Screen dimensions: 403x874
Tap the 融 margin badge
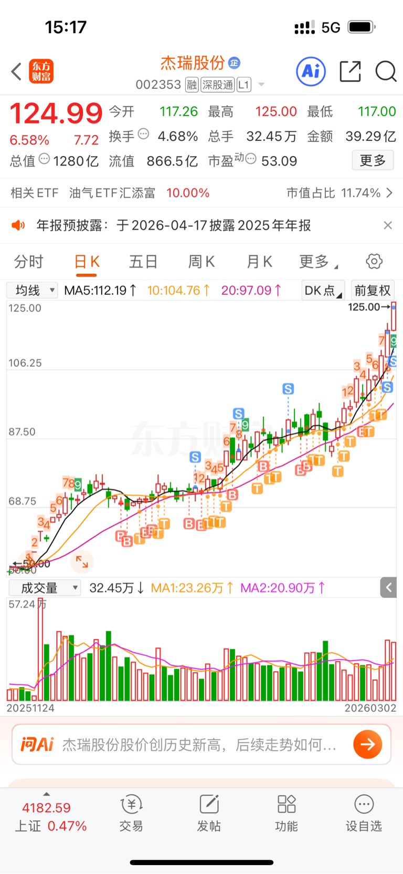click(192, 85)
